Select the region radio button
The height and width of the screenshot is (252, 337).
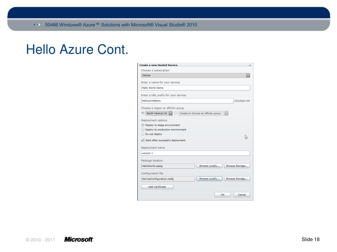coord(143,113)
